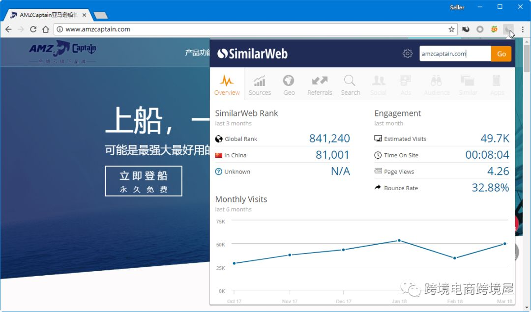This screenshot has height=312, width=531.
Task: Click the Unknown rank value N/A
Action: tap(340, 171)
